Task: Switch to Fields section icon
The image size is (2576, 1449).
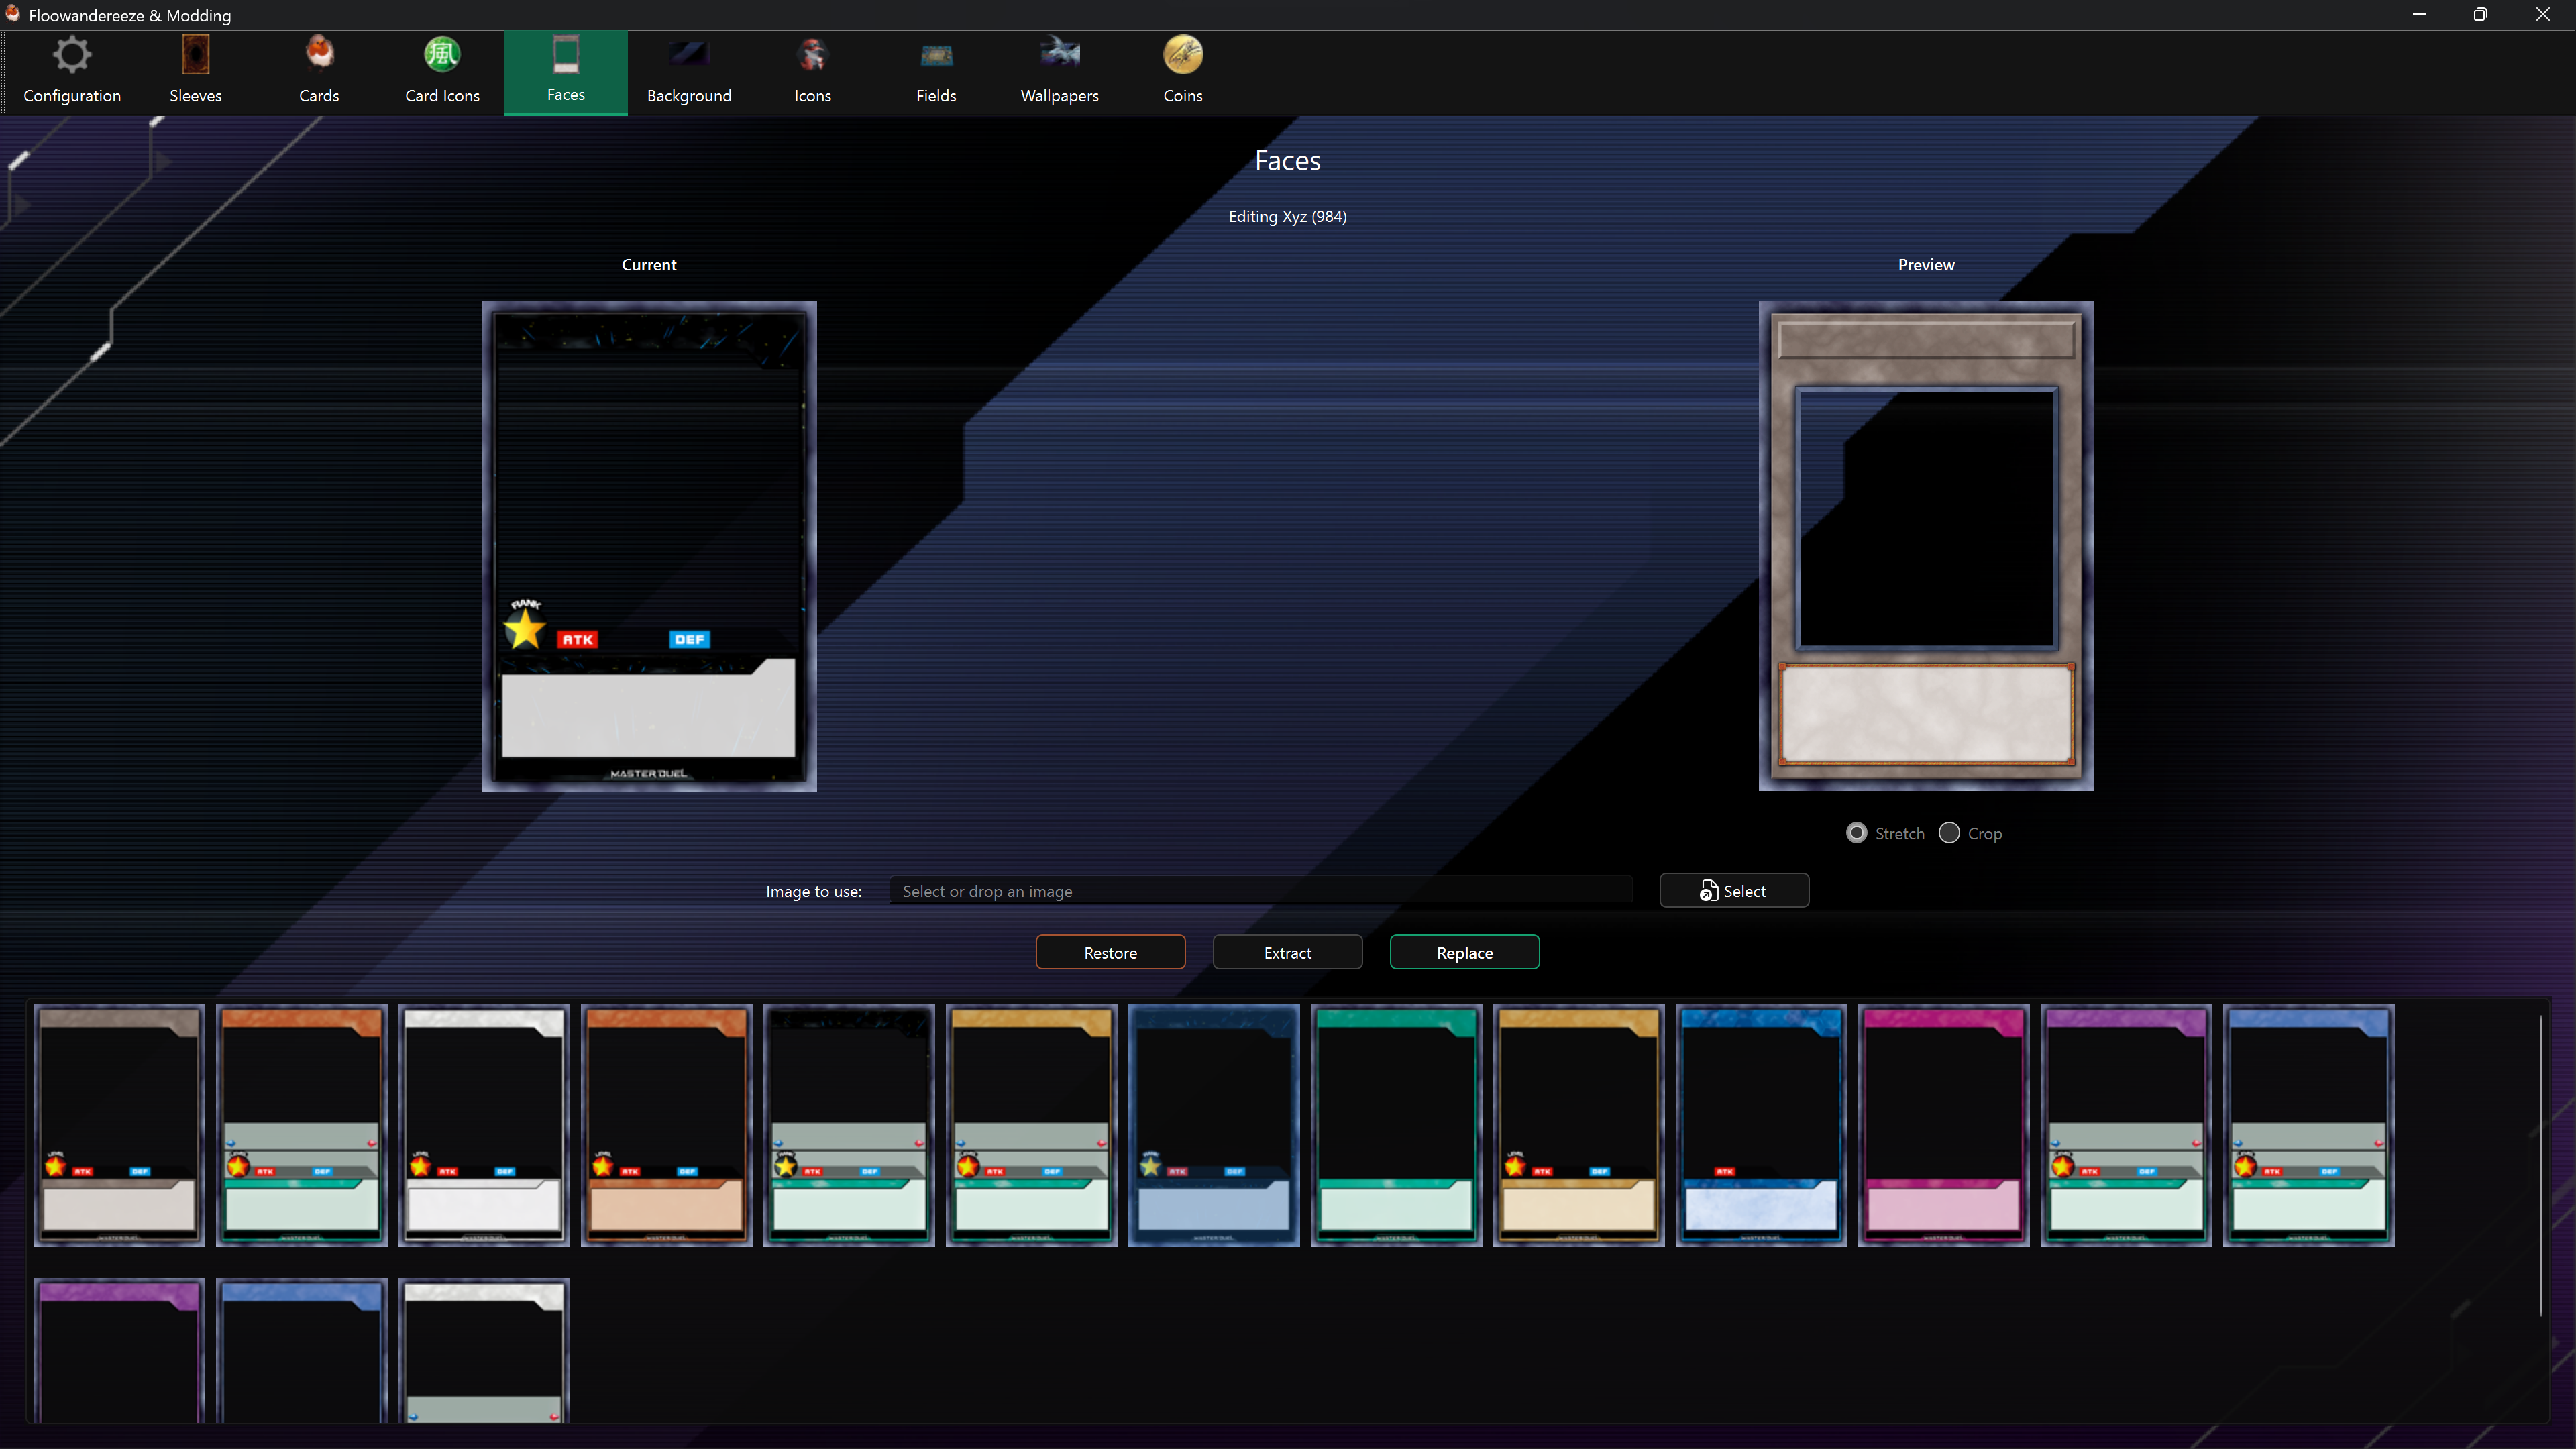Action: coord(936,55)
